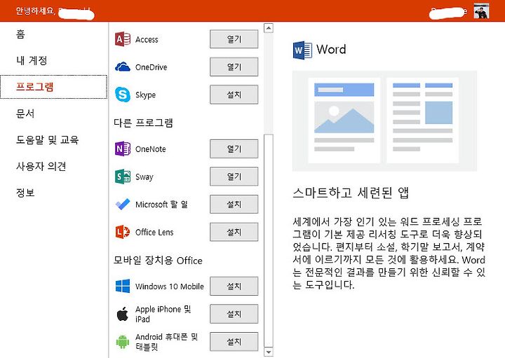Click the Microsoft 할 일 label
This screenshot has height=358, width=505.
(x=161, y=205)
